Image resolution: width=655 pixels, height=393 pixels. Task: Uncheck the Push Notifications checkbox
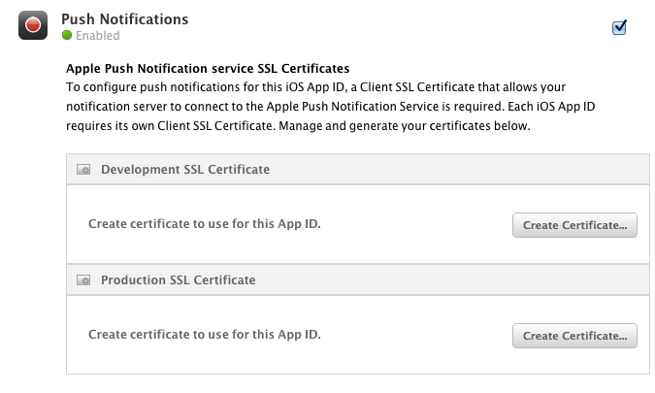[x=619, y=27]
